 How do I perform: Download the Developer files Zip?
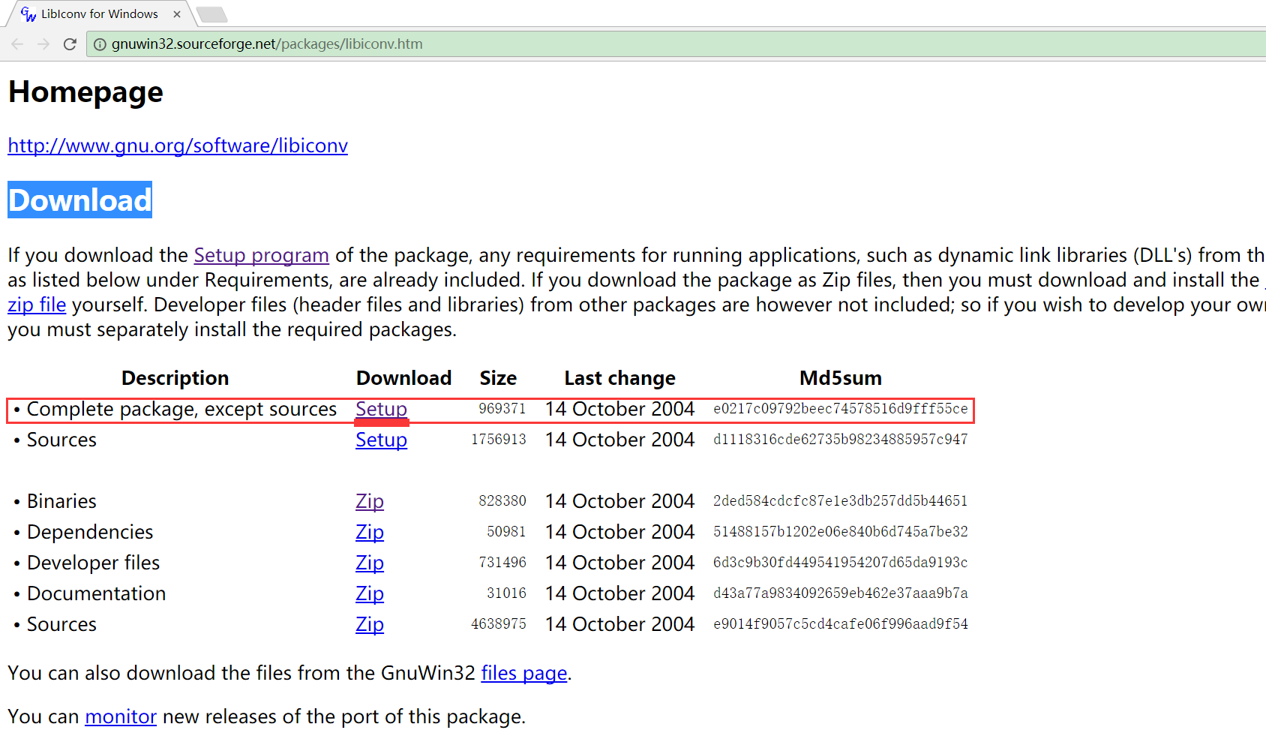(370, 563)
